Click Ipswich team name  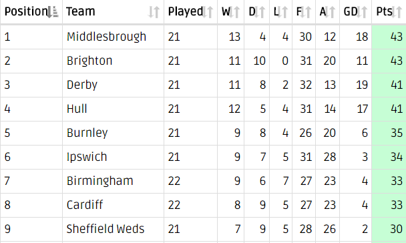(x=87, y=157)
